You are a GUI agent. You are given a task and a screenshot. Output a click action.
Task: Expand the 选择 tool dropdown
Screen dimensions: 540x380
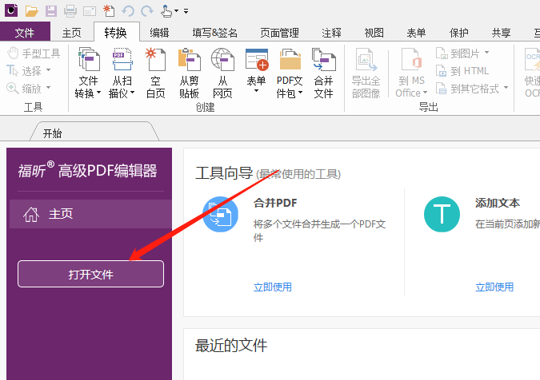point(48,70)
